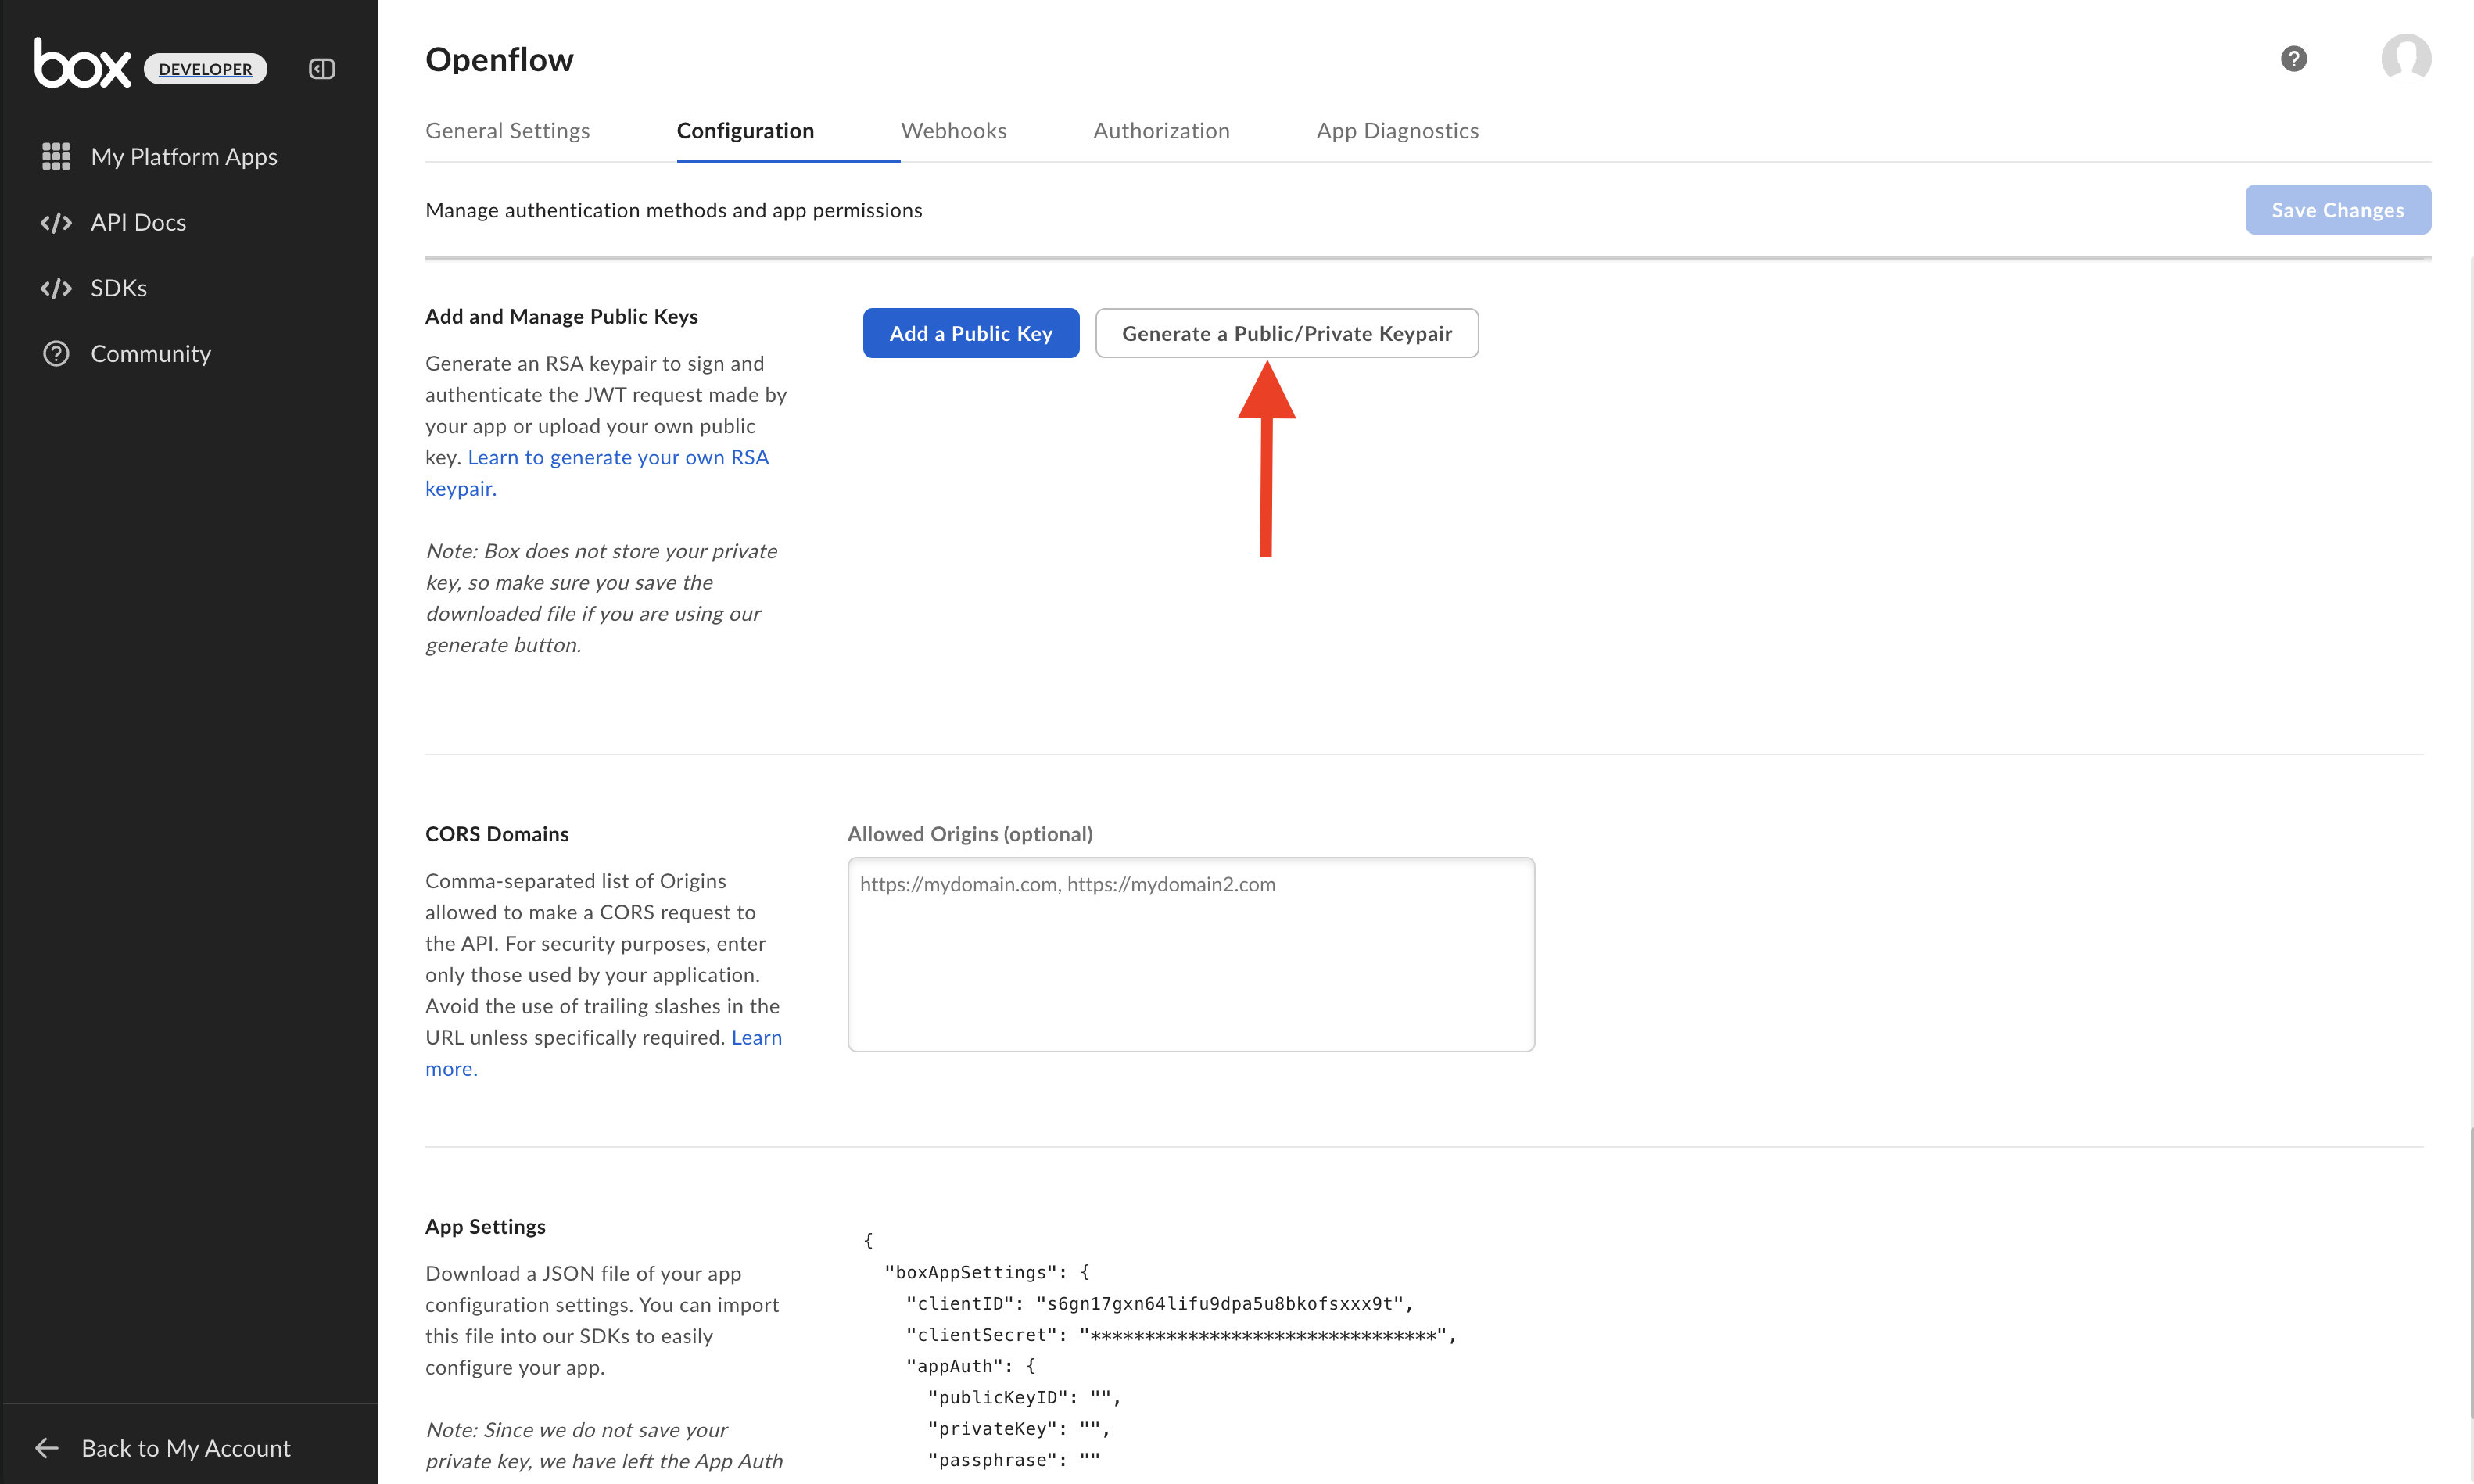Click the Box logo

(82, 64)
